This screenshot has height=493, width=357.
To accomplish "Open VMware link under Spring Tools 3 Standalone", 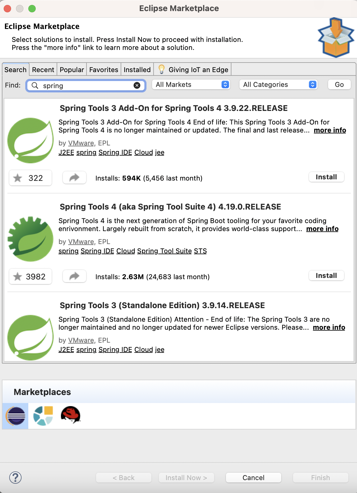I will click(x=81, y=340).
